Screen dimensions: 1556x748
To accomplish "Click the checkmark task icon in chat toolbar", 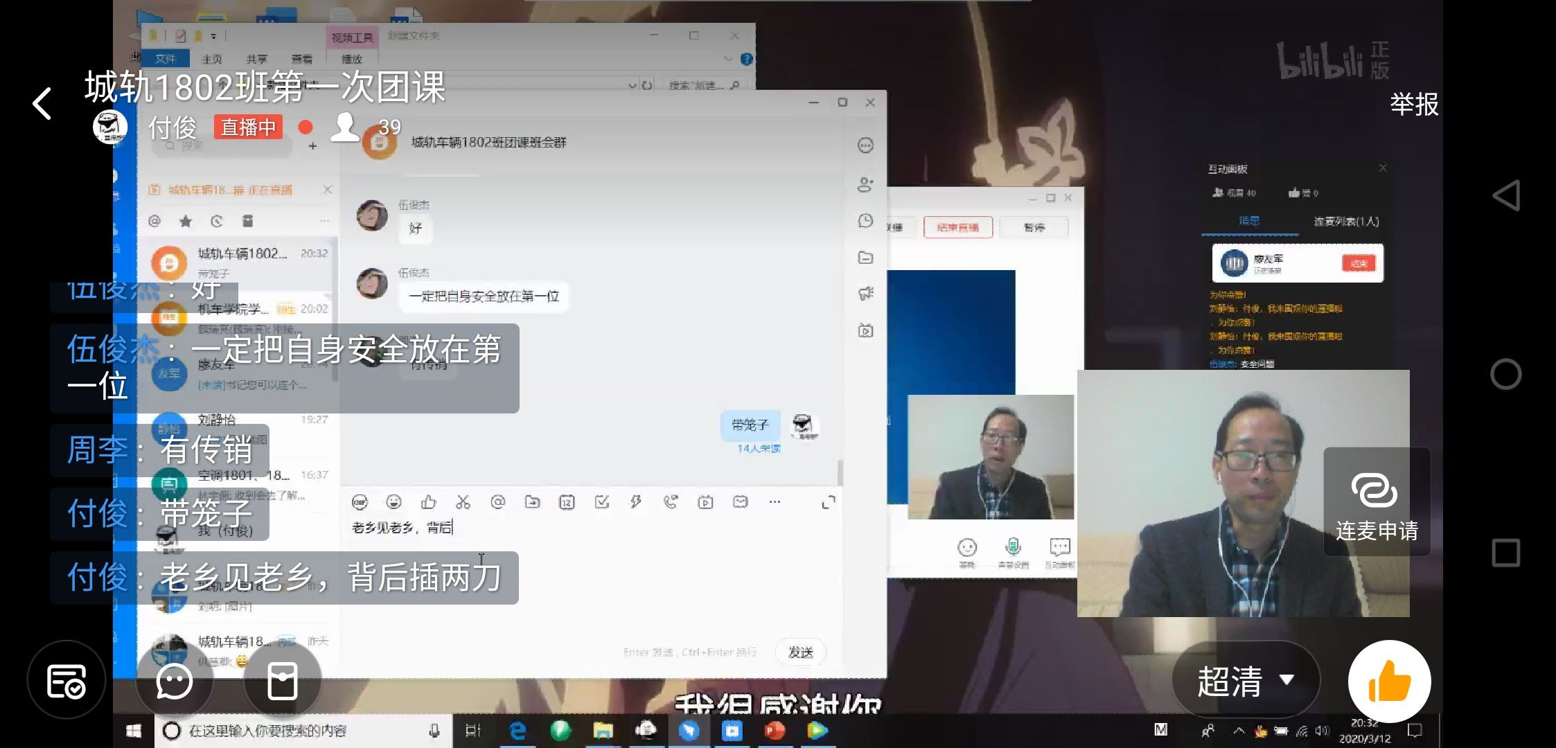I will click(601, 501).
